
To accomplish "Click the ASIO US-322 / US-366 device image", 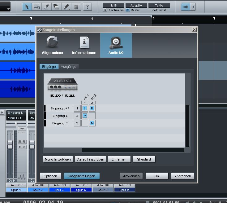I will pos(62,84).
